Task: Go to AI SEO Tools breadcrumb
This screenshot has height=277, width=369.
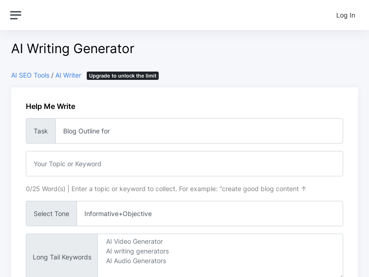Action: tap(30, 75)
